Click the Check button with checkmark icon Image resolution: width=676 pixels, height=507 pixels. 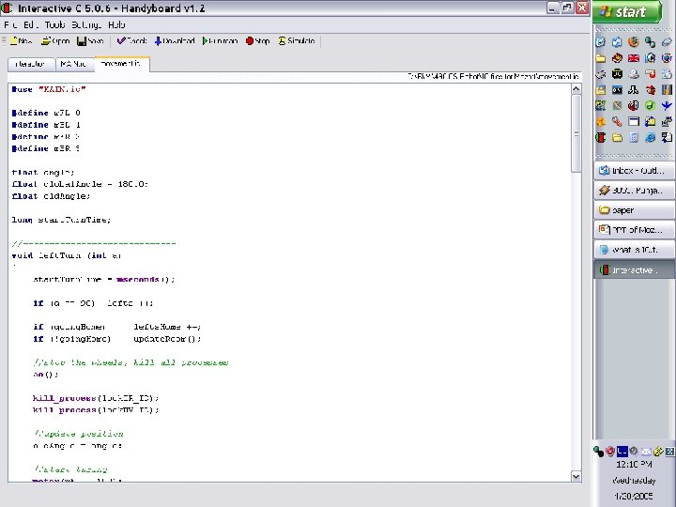coord(132,41)
